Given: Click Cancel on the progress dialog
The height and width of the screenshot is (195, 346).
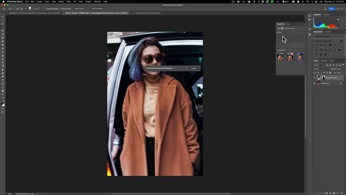Looking at the screenshot, I should pyautogui.click(x=194, y=68).
